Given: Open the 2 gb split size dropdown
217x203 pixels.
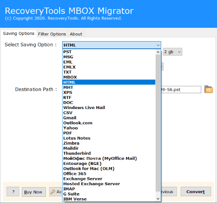Looking at the screenshot, I should [172, 52].
